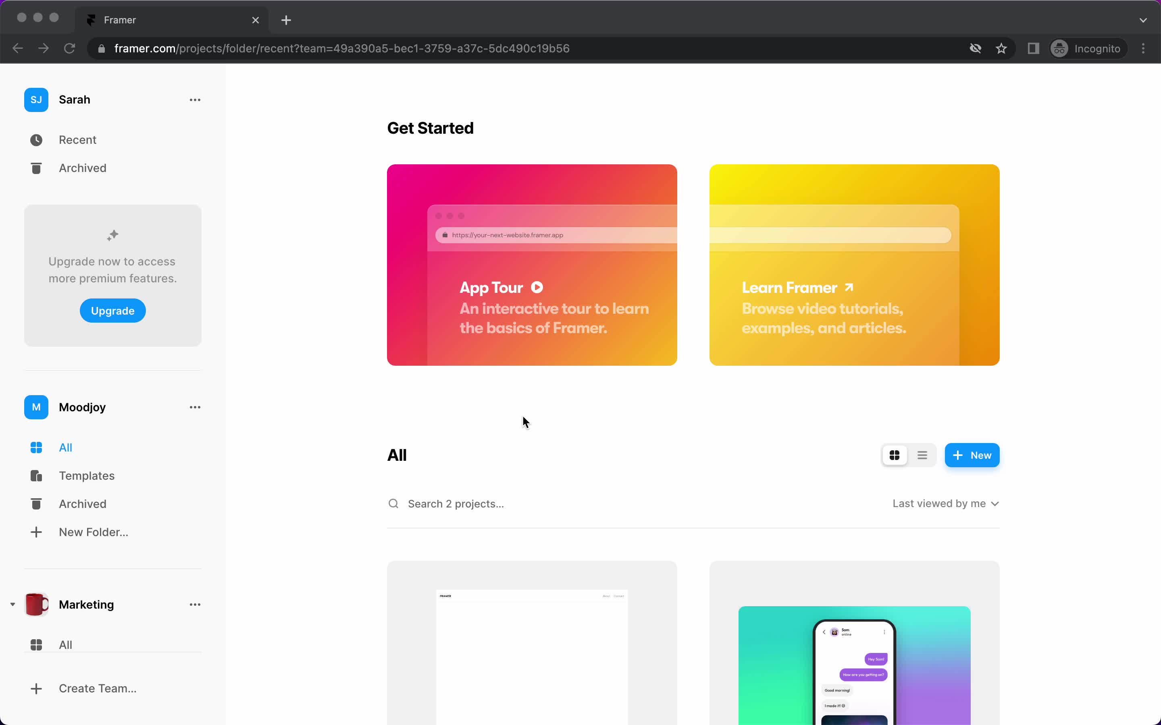Click the browser address bar URL
1161x725 pixels.
pyautogui.click(x=342, y=48)
